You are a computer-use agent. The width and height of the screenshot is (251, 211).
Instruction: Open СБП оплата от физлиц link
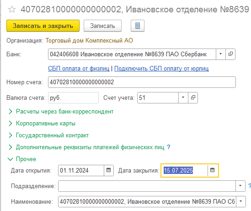tap(79, 69)
